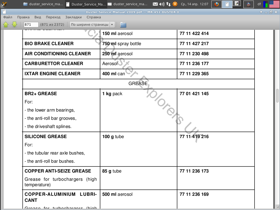Click the line - the lower arm bearings,
Viewport: 280px width, 210px height.
click(x=50, y=110)
